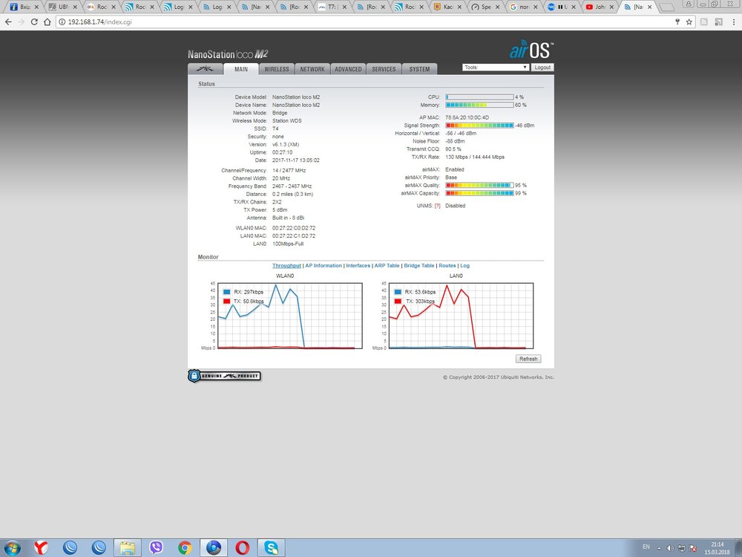
Task: Open Yandex browser from taskbar
Action: (x=42, y=547)
